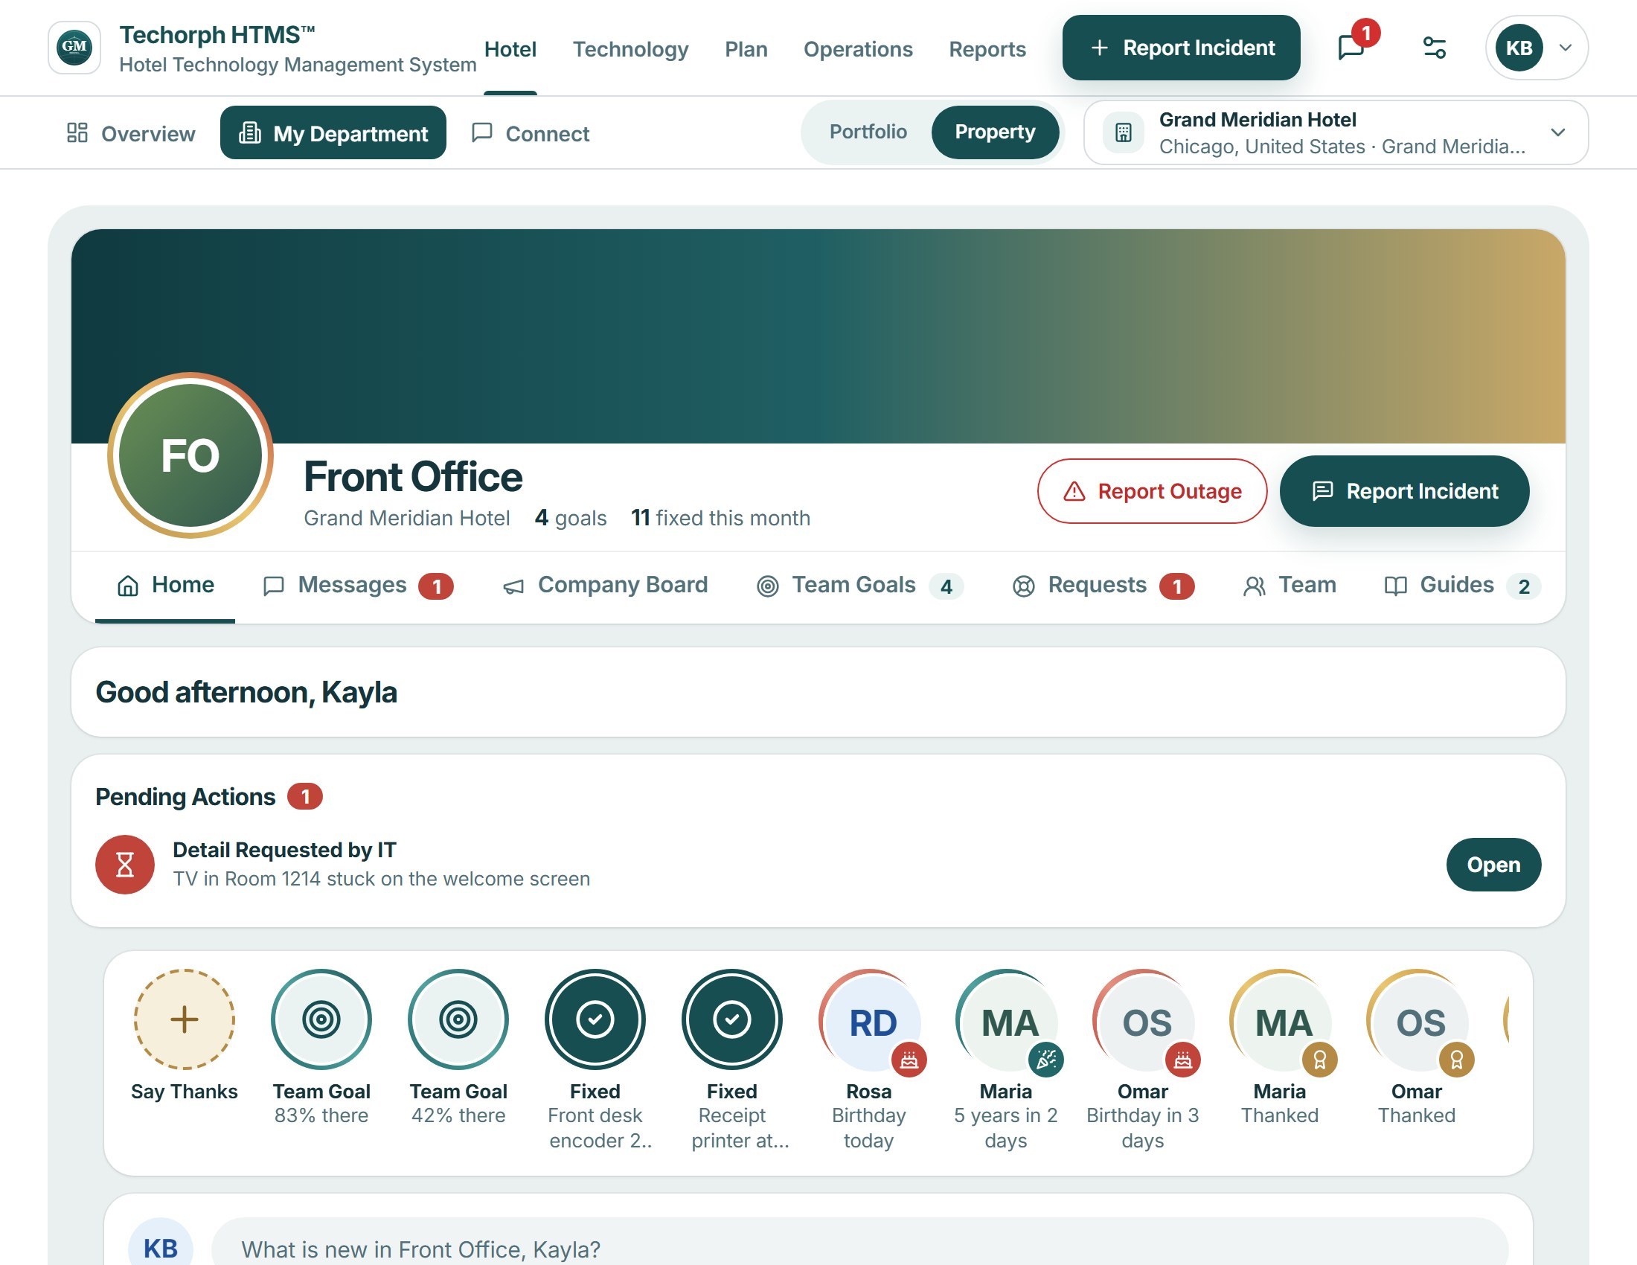
Task: Open Maria's 5 years anniversary avatar
Action: (x=1007, y=1019)
